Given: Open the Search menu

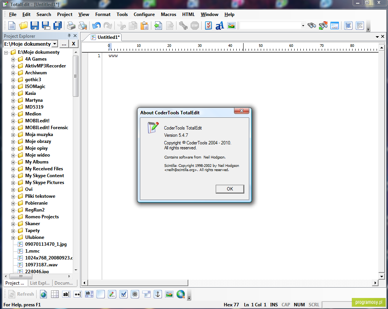Looking at the screenshot, I should [x=44, y=14].
